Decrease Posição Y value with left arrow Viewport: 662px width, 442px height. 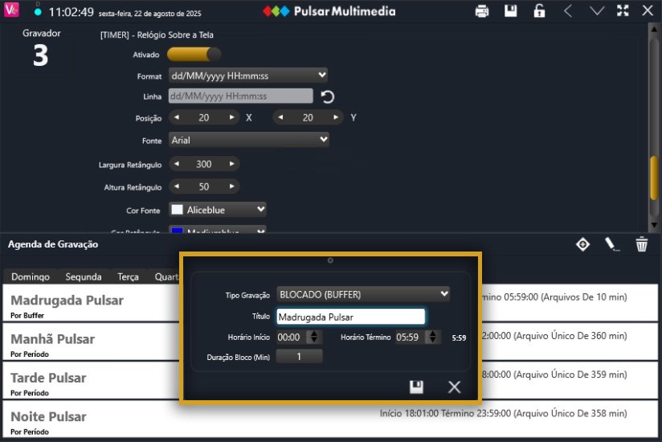pyautogui.click(x=280, y=117)
